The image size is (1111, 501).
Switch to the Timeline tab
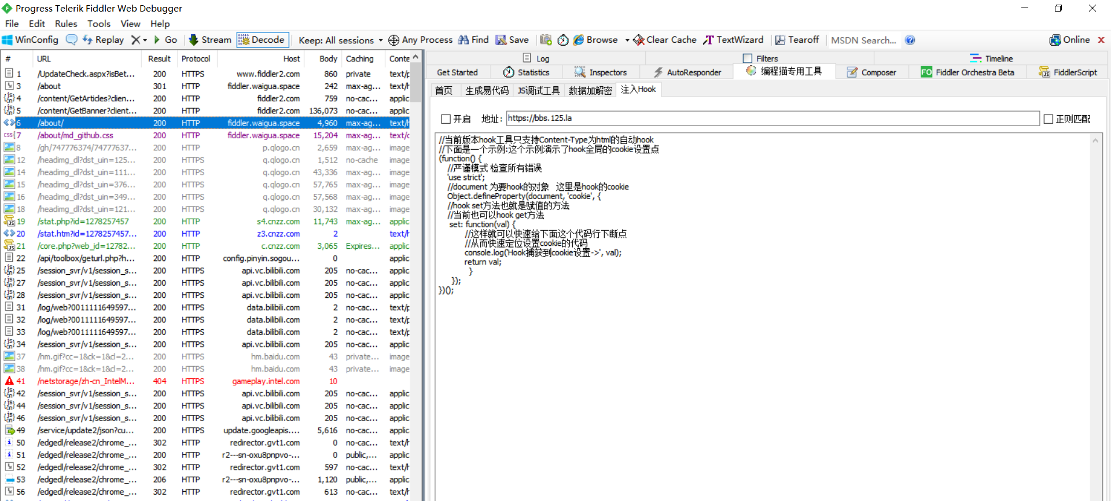pos(991,58)
